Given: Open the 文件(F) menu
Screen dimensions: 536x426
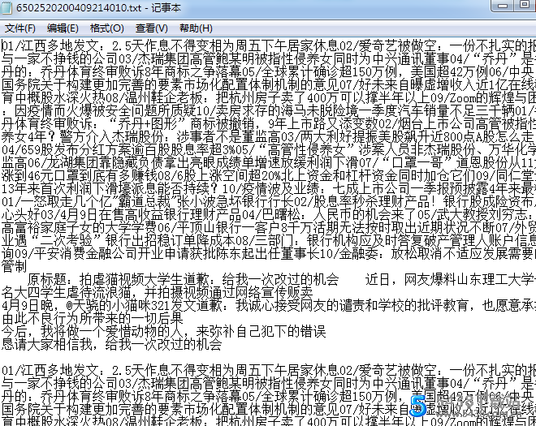Looking at the screenshot, I should pyautogui.click(x=20, y=28).
